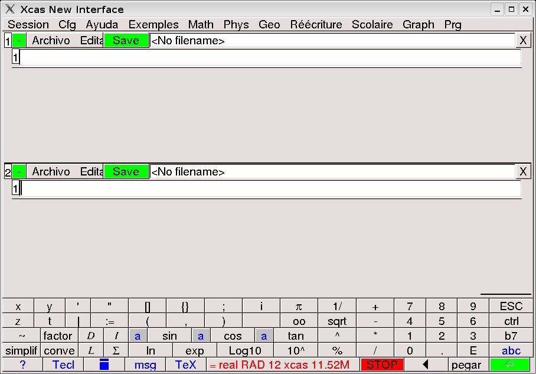Open the Edita menu in session 1
This screenshot has height=374, width=536.
click(91, 40)
